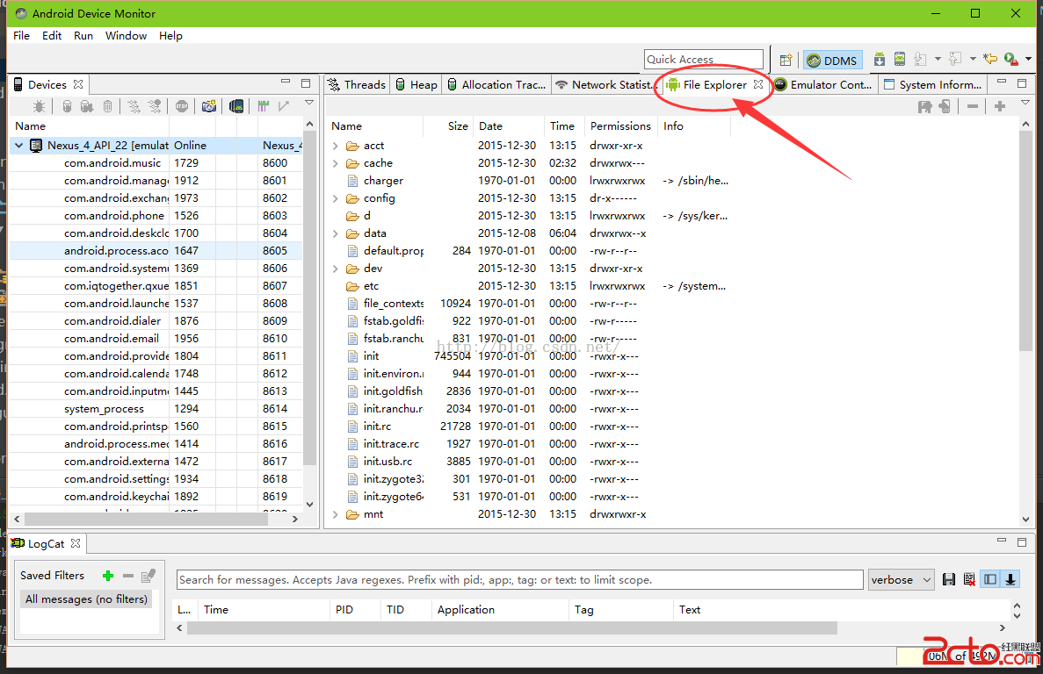This screenshot has height=674, width=1043.
Task: Switch to the System Information tab
Action: pos(933,85)
